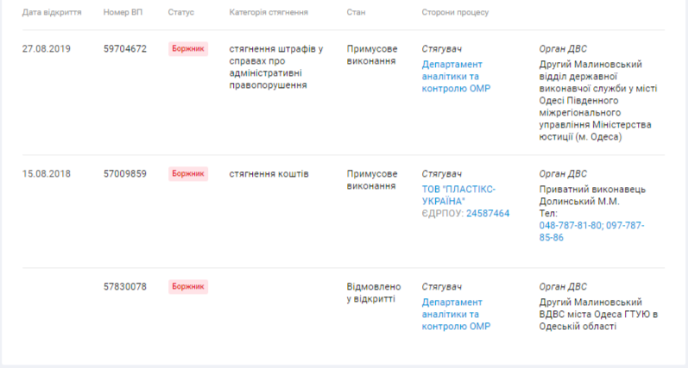Click phone number 048-787-81-80; 097-787-85-86
Image resolution: width=688 pixels, height=368 pixels.
point(591,231)
